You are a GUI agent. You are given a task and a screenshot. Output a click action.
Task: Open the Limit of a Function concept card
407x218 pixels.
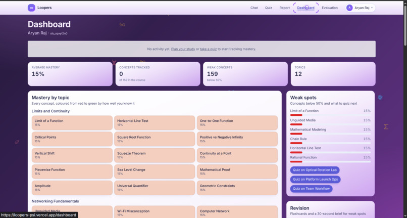(x=72, y=123)
